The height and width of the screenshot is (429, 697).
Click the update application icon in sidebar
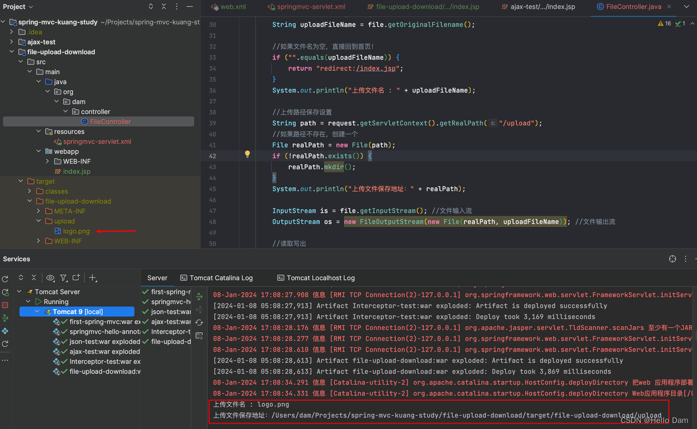pyautogui.click(x=5, y=344)
